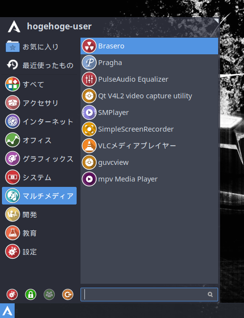The image size is (244, 318).
Task: Switch to the グラフィックス category
Action: (39, 159)
